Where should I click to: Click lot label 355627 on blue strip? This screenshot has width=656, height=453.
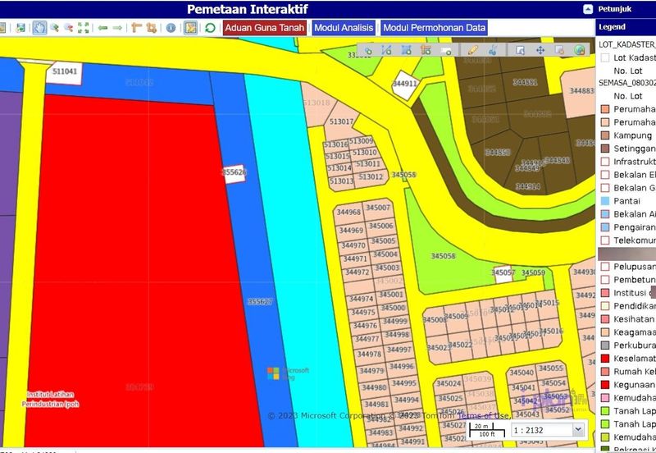pyautogui.click(x=260, y=301)
